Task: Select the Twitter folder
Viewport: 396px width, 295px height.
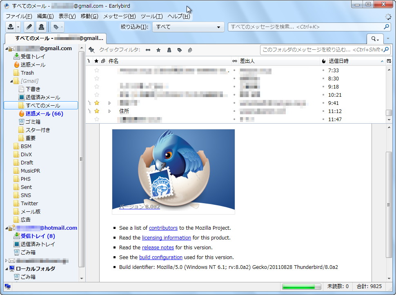Action: point(29,203)
